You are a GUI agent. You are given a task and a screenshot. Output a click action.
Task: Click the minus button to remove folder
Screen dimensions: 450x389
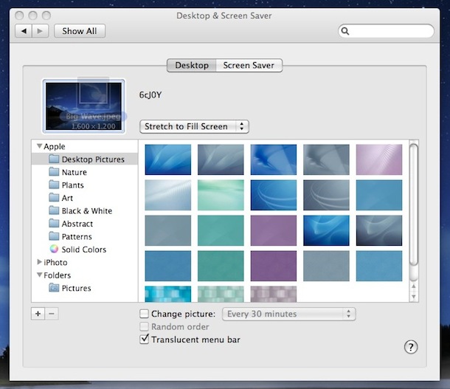[x=51, y=313]
